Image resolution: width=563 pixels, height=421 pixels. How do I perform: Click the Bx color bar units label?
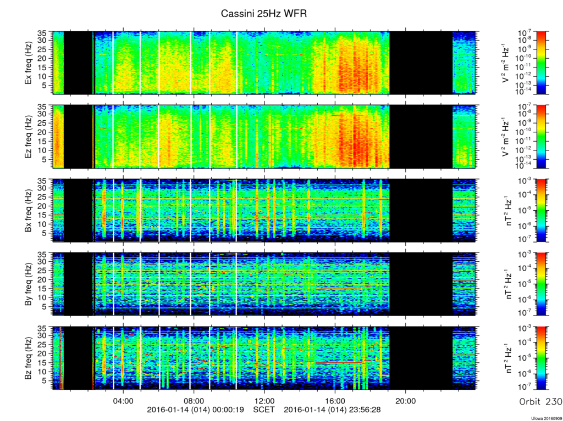pyautogui.click(x=509, y=211)
